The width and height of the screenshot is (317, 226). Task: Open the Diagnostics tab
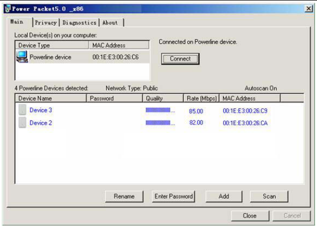pyautogui.click(x=79, y=22)
